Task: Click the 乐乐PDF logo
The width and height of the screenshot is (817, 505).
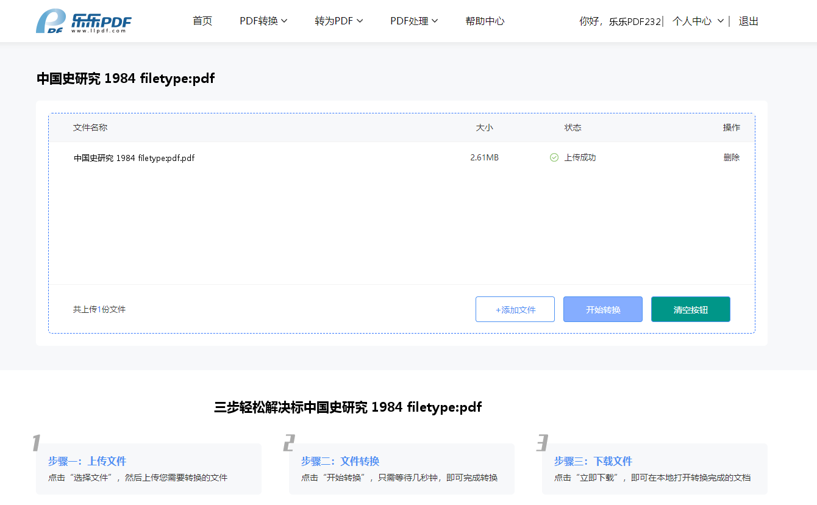Action: (x=84, y=21)
